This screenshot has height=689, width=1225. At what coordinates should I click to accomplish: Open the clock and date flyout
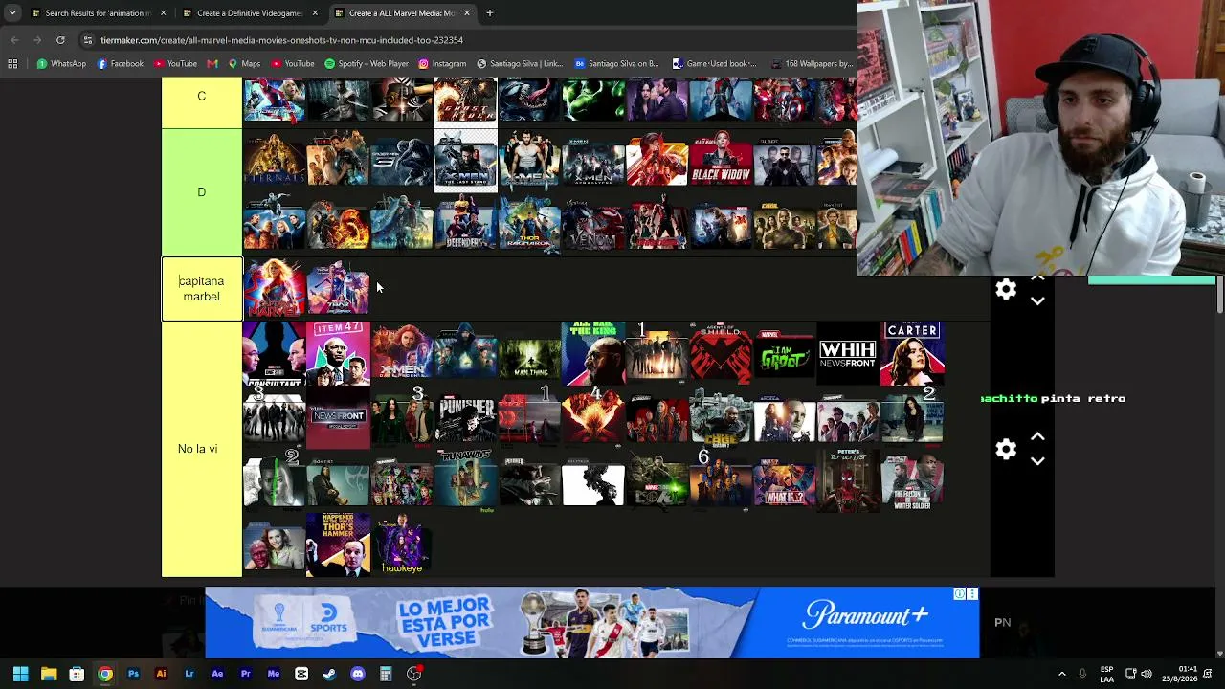click(x=1180, y=674)
